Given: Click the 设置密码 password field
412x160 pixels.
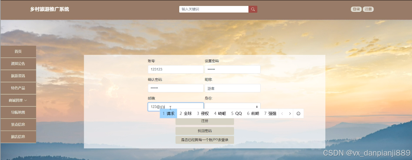Looking at the screenshot, I should pyautogui.click(x=232, y=70).
